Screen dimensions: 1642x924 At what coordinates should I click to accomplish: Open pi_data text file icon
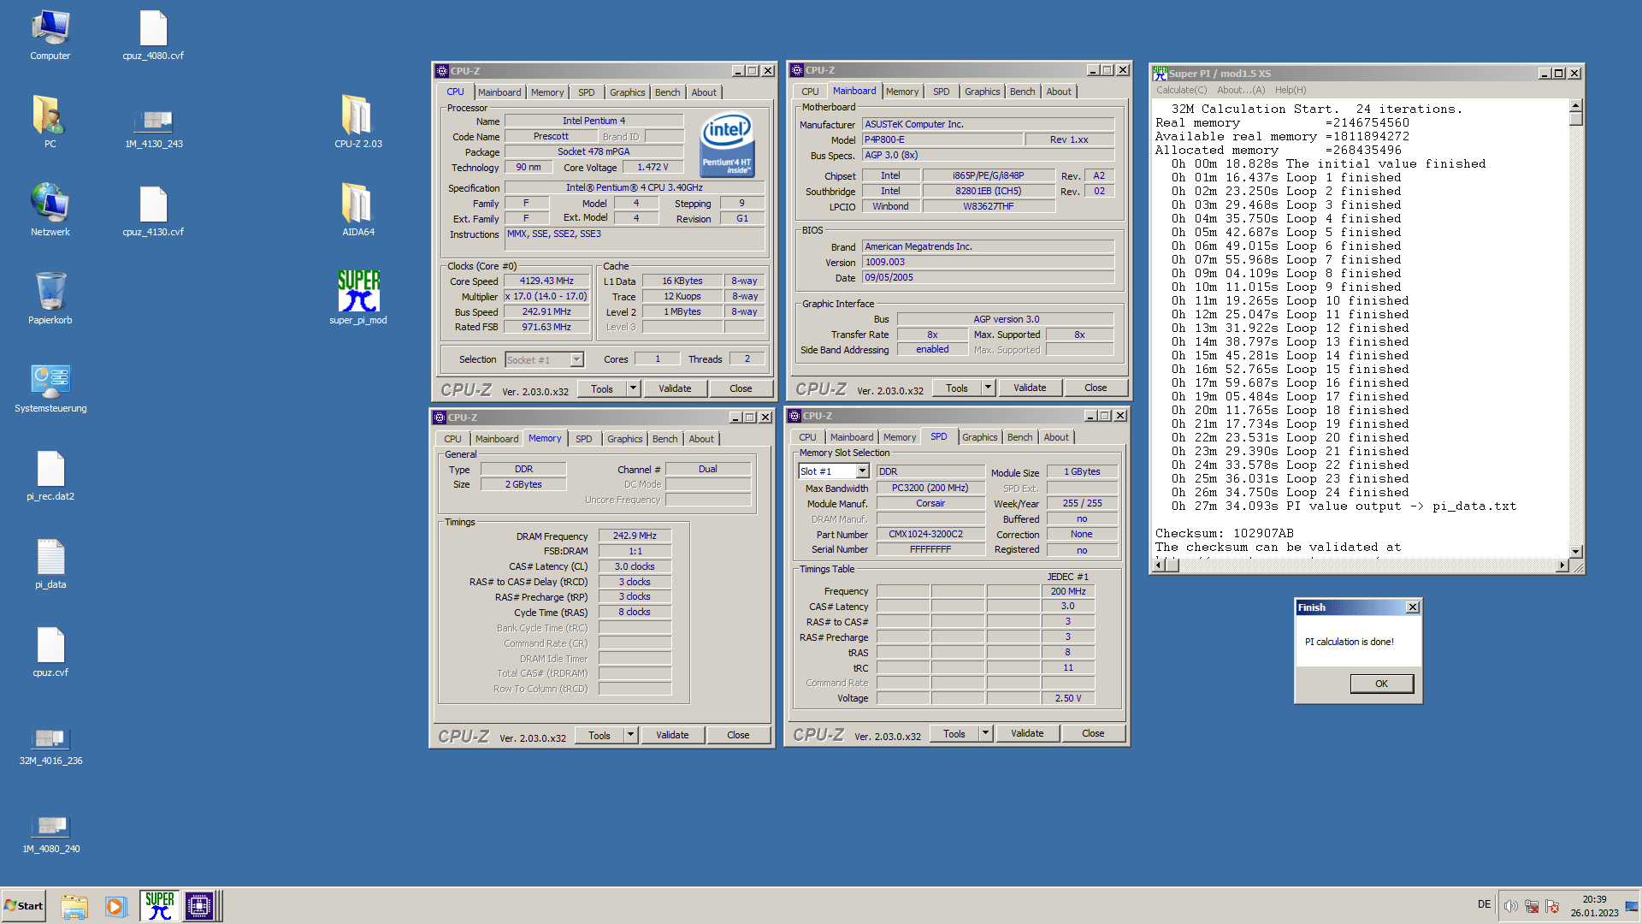point(50,565)
